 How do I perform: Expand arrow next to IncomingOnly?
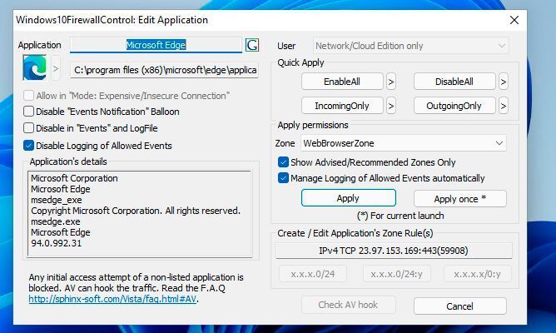point(391,106)
